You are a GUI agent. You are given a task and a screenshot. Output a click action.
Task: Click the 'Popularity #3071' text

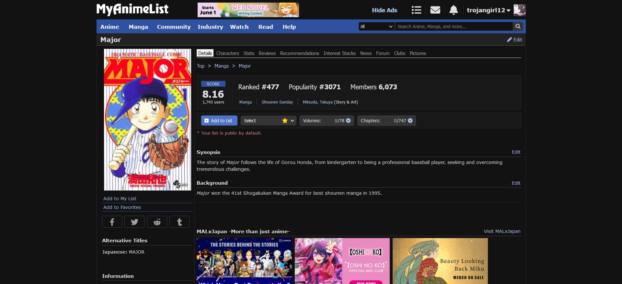click(x=315, y=87)
